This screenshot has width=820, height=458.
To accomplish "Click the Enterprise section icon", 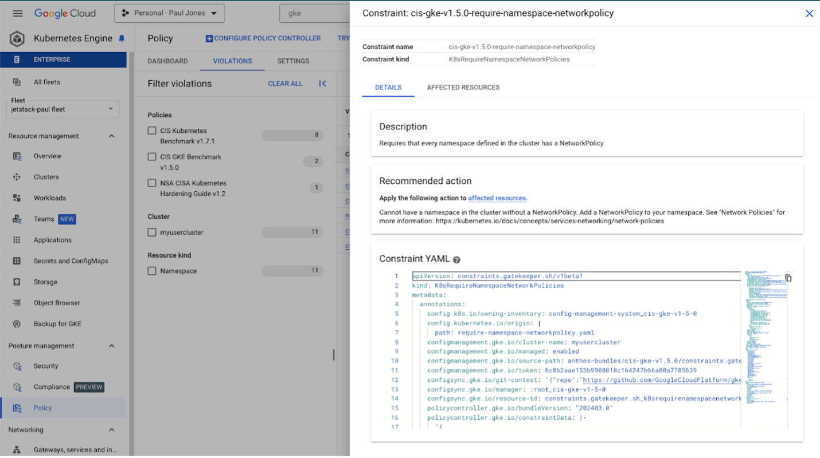I will [x=17, y=60].
